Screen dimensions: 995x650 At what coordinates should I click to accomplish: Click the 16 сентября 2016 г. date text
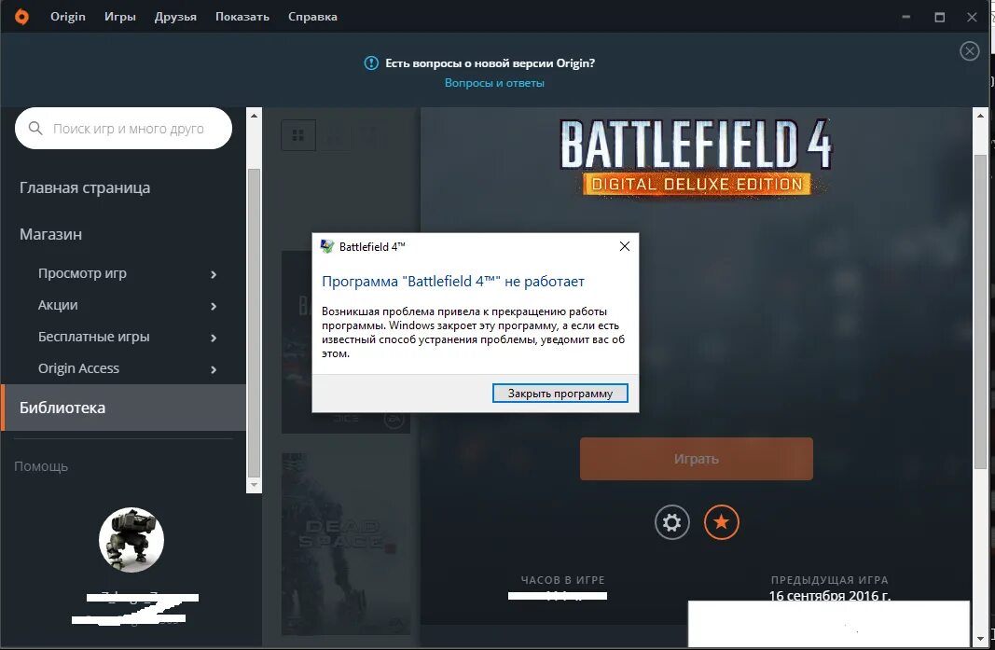(x=829, y=595)
